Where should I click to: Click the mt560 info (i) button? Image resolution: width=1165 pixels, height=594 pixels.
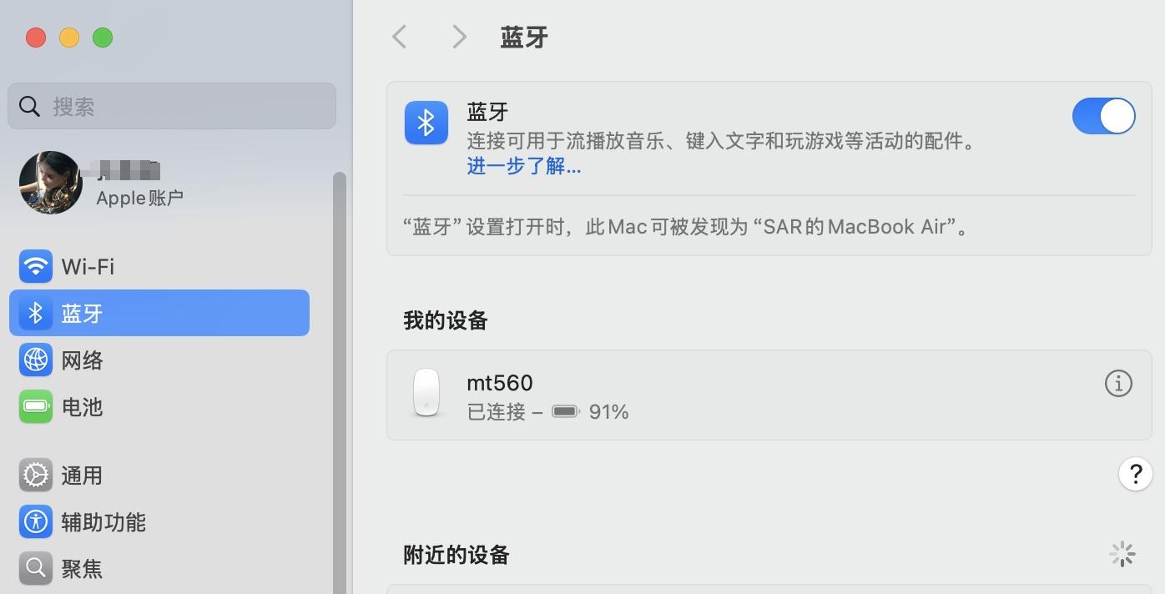click(x=1118, y=383)
